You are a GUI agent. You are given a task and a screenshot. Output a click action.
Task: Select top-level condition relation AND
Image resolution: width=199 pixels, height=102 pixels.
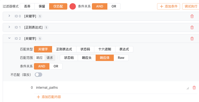pyautogui.click(x=100, y=6)
